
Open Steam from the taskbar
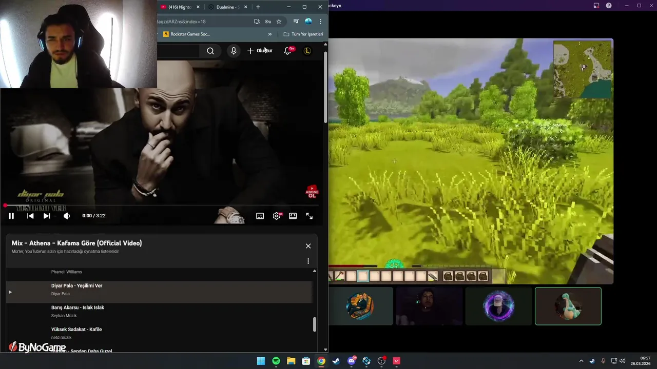[336, 361]
